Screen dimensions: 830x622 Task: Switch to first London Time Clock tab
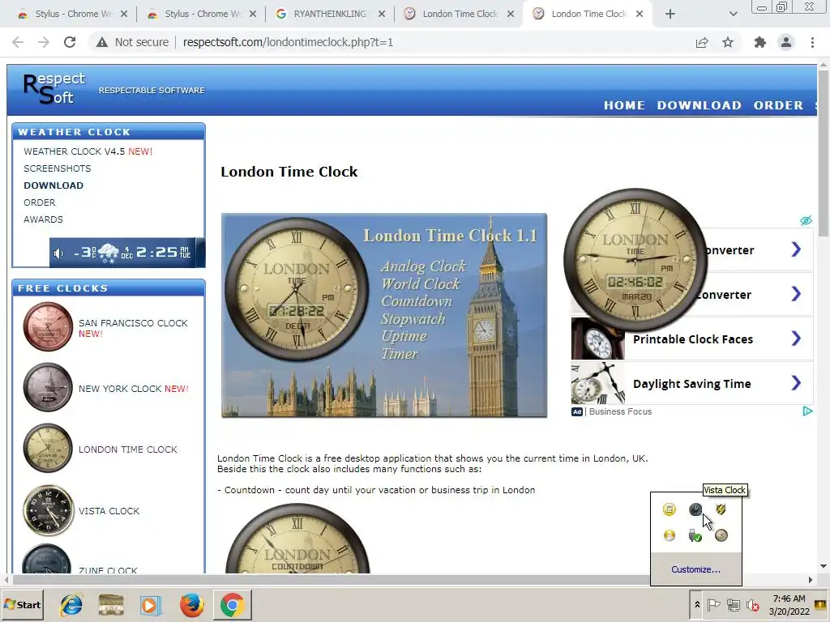point(460,14)
